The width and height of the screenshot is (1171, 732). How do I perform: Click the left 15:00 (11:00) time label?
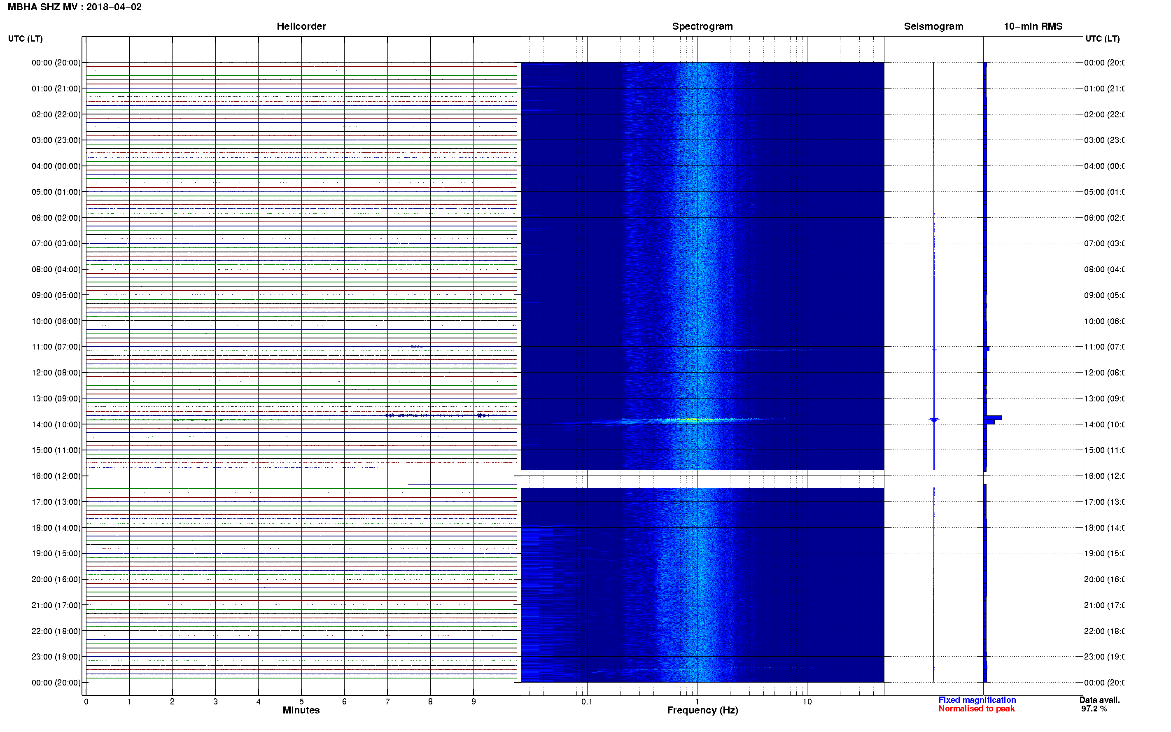pyautogui.click(x=56, y=450)
